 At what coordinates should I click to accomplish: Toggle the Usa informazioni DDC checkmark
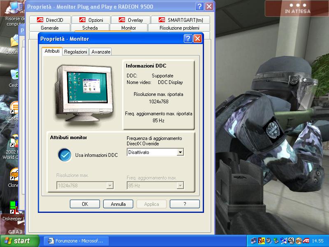[65, 155]
